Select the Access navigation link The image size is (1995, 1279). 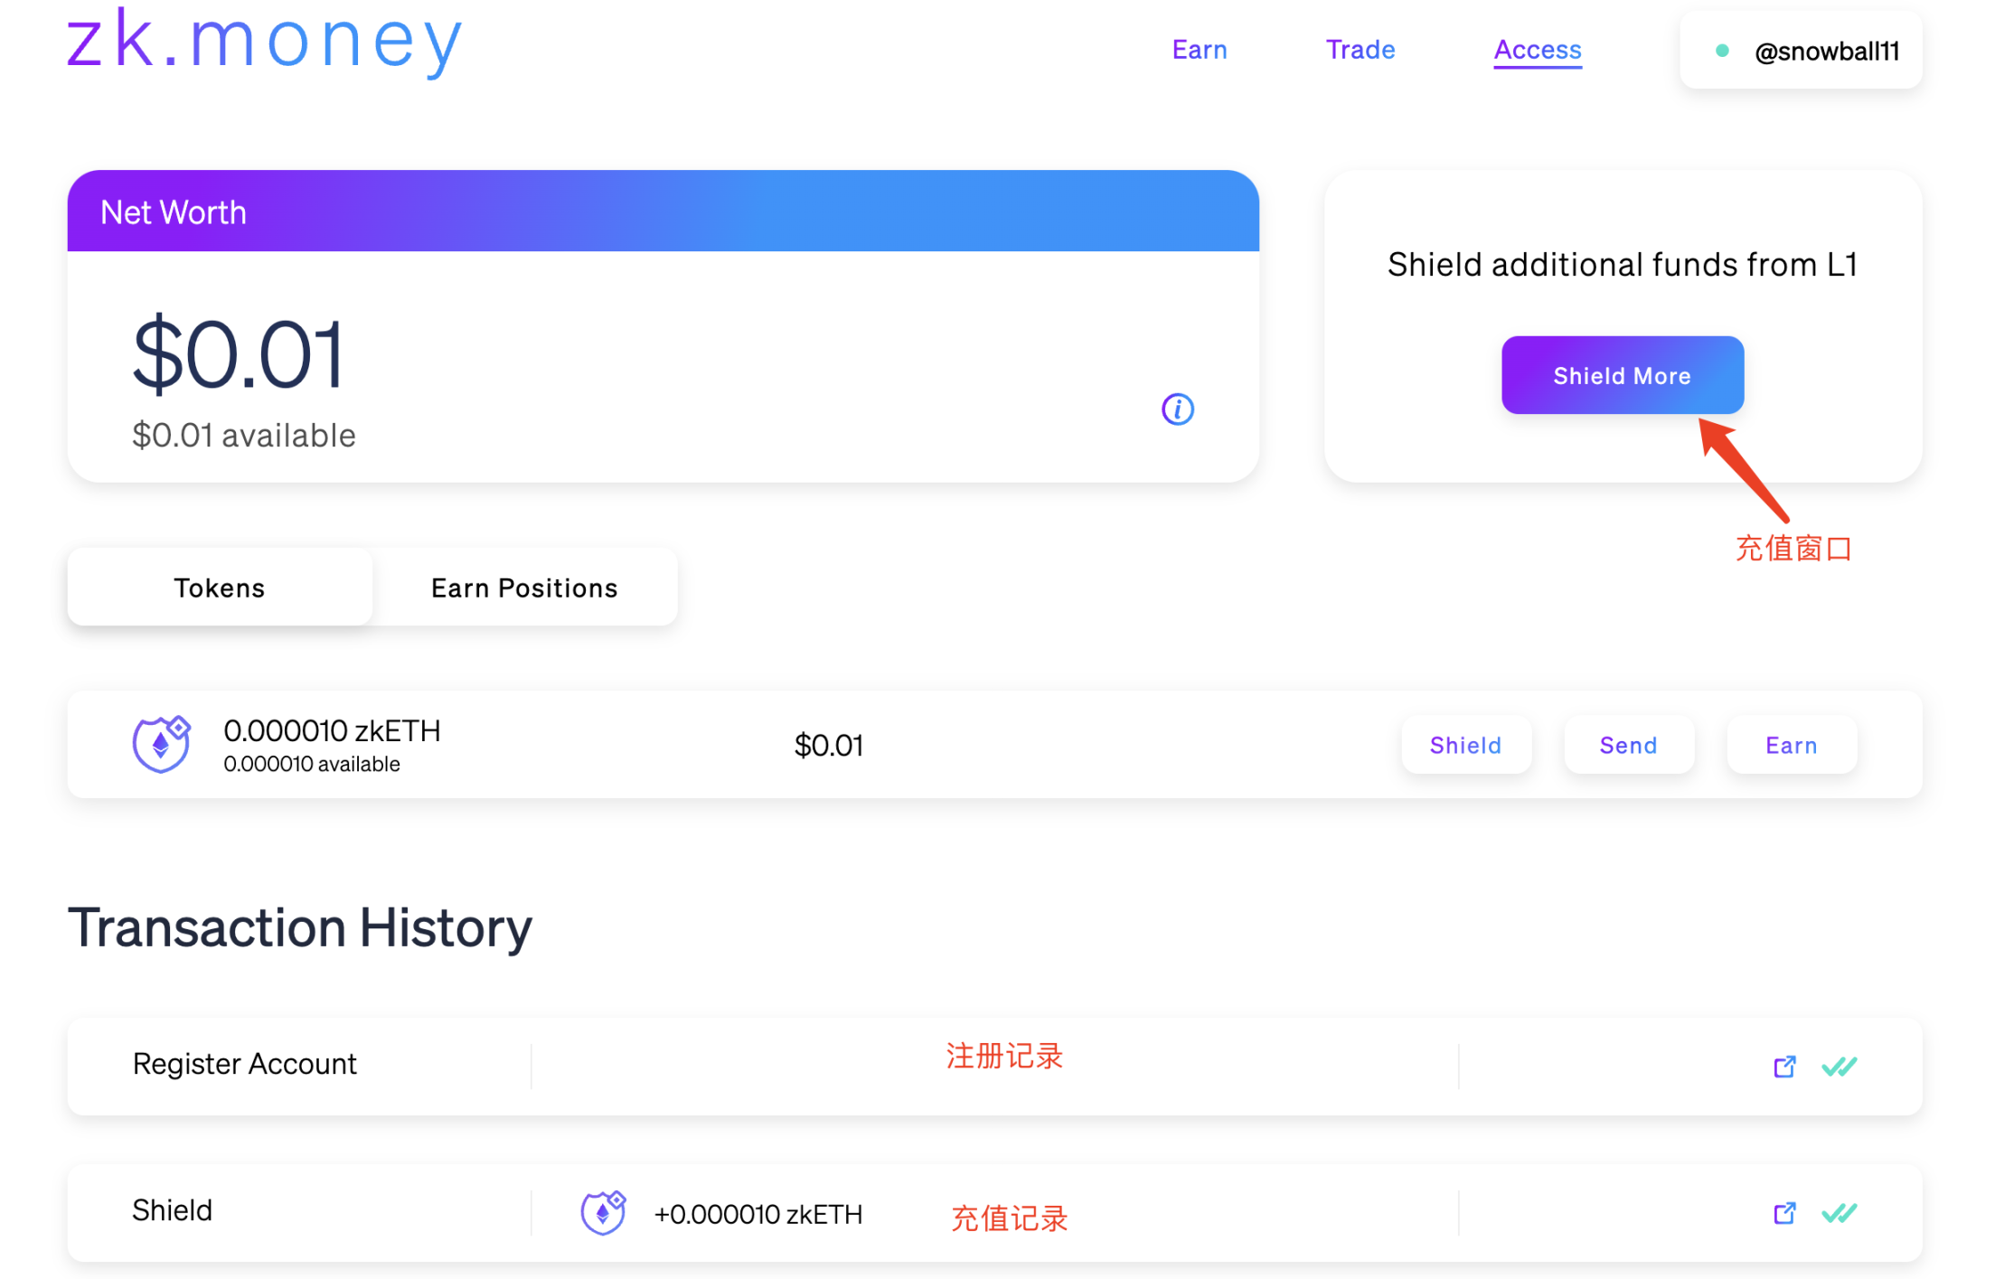click(x=1537, y=50)
